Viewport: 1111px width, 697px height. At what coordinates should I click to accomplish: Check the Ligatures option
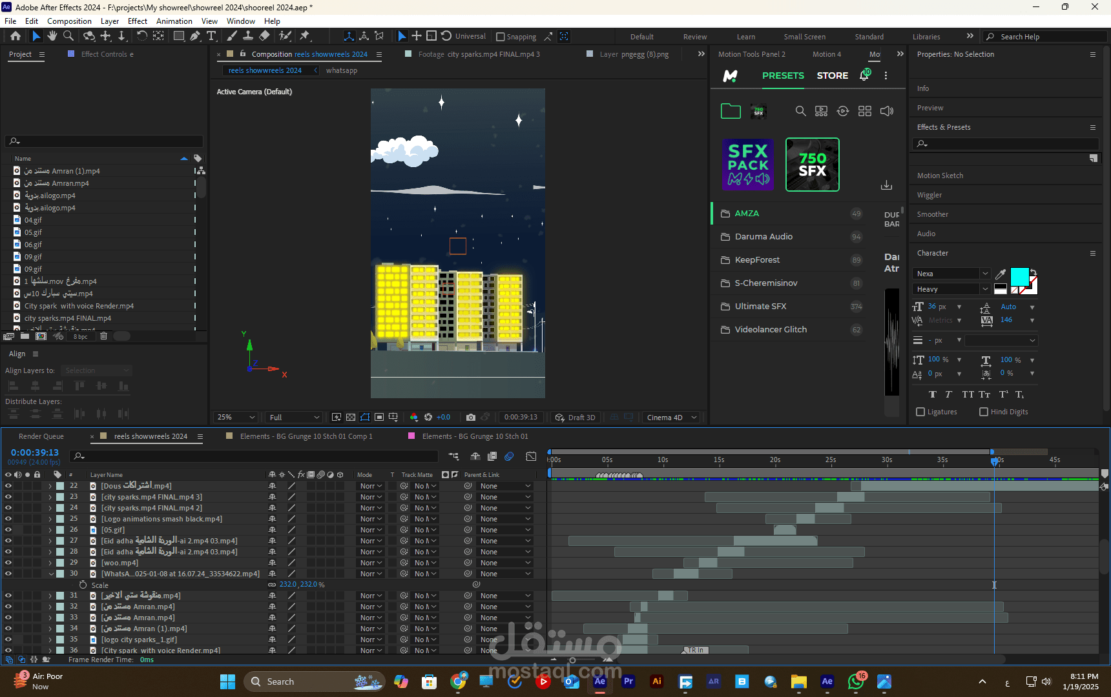[920, 412]
